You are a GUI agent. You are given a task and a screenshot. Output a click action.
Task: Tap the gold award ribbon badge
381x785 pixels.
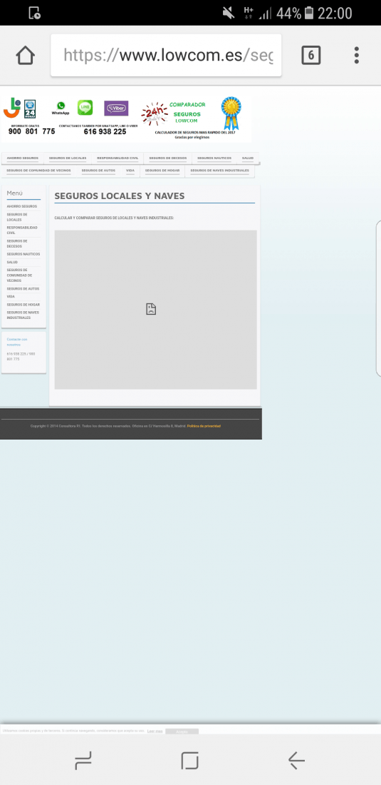[231, 113]
